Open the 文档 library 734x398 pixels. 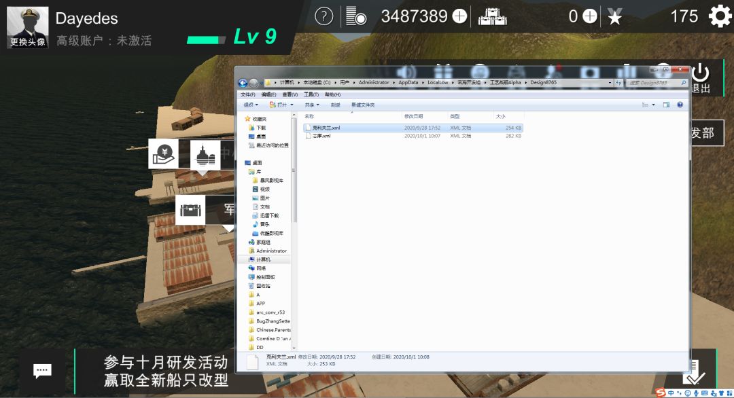[x=261, y=206]
